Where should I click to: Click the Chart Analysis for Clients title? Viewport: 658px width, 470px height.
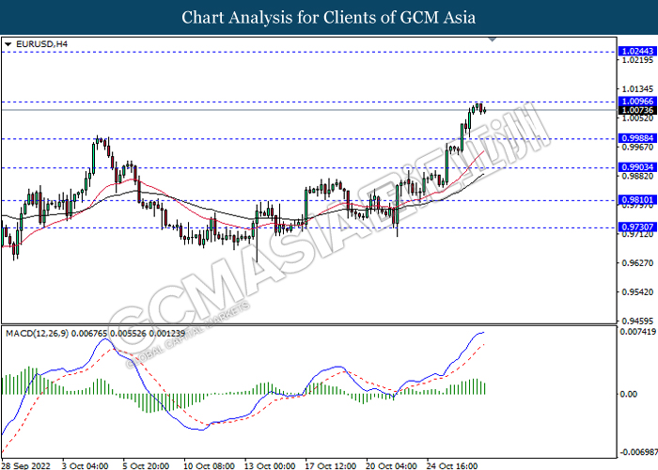pos(329,18)
